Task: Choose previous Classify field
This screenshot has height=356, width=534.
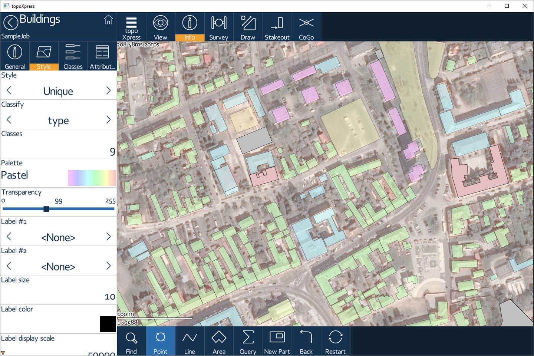Action: point(9,120)
